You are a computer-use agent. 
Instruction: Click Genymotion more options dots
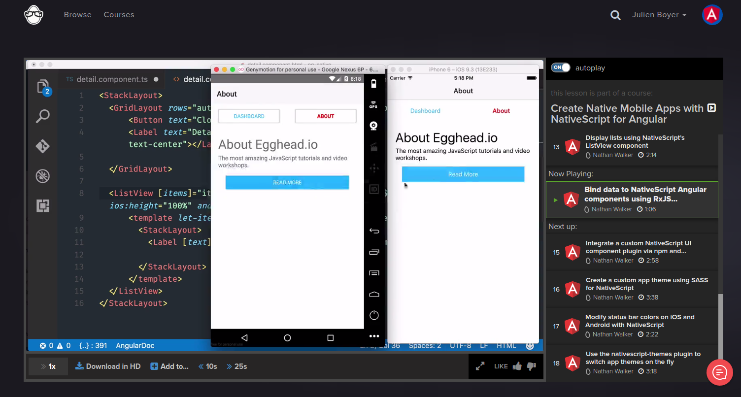pos(374,336)
